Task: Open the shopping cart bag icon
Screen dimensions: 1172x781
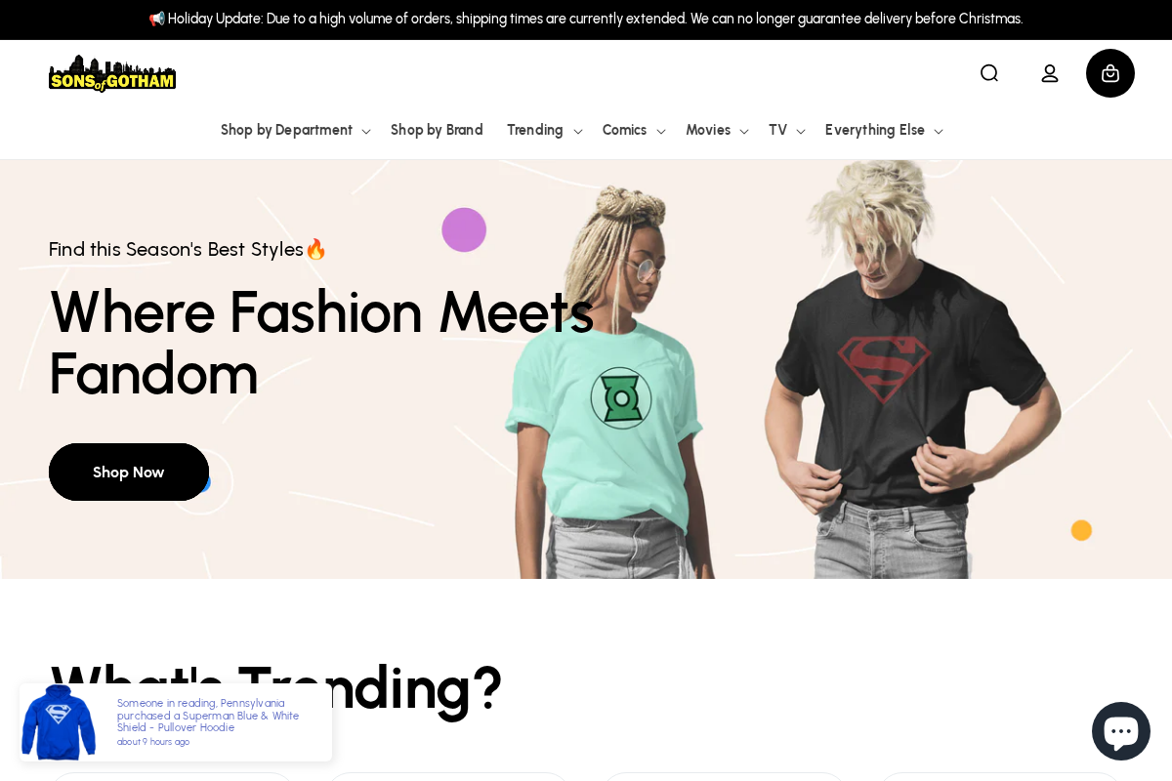Action: 1110,73
